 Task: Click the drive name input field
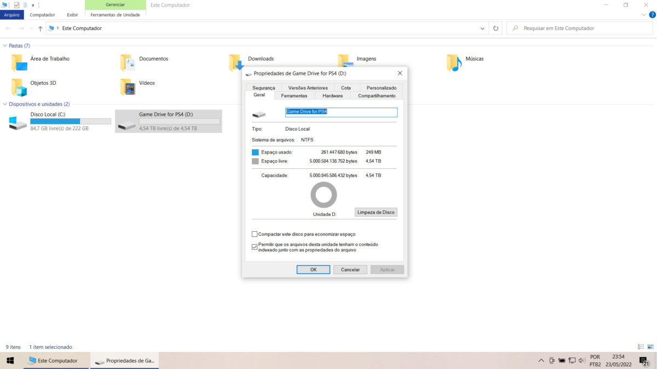click(x=341, y=112)
